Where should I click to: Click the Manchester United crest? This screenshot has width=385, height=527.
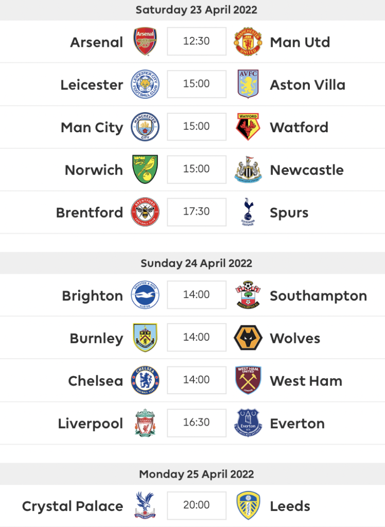coord(248,41)
